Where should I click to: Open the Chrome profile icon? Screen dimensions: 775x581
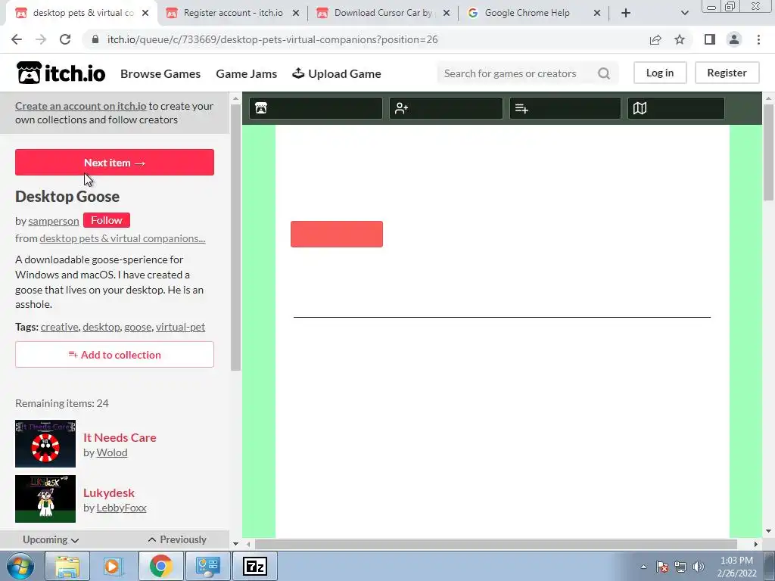click(734, 39)
